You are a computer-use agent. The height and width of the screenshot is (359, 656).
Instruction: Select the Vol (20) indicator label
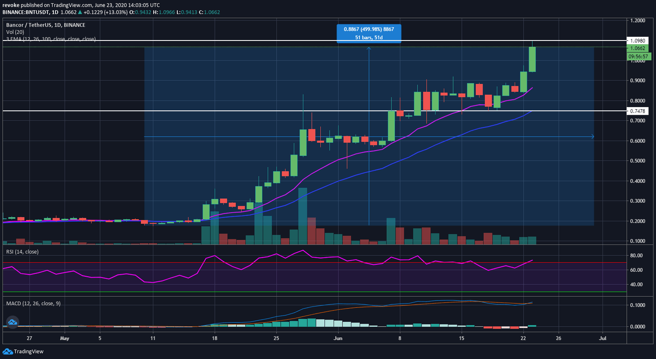point(15,32)
